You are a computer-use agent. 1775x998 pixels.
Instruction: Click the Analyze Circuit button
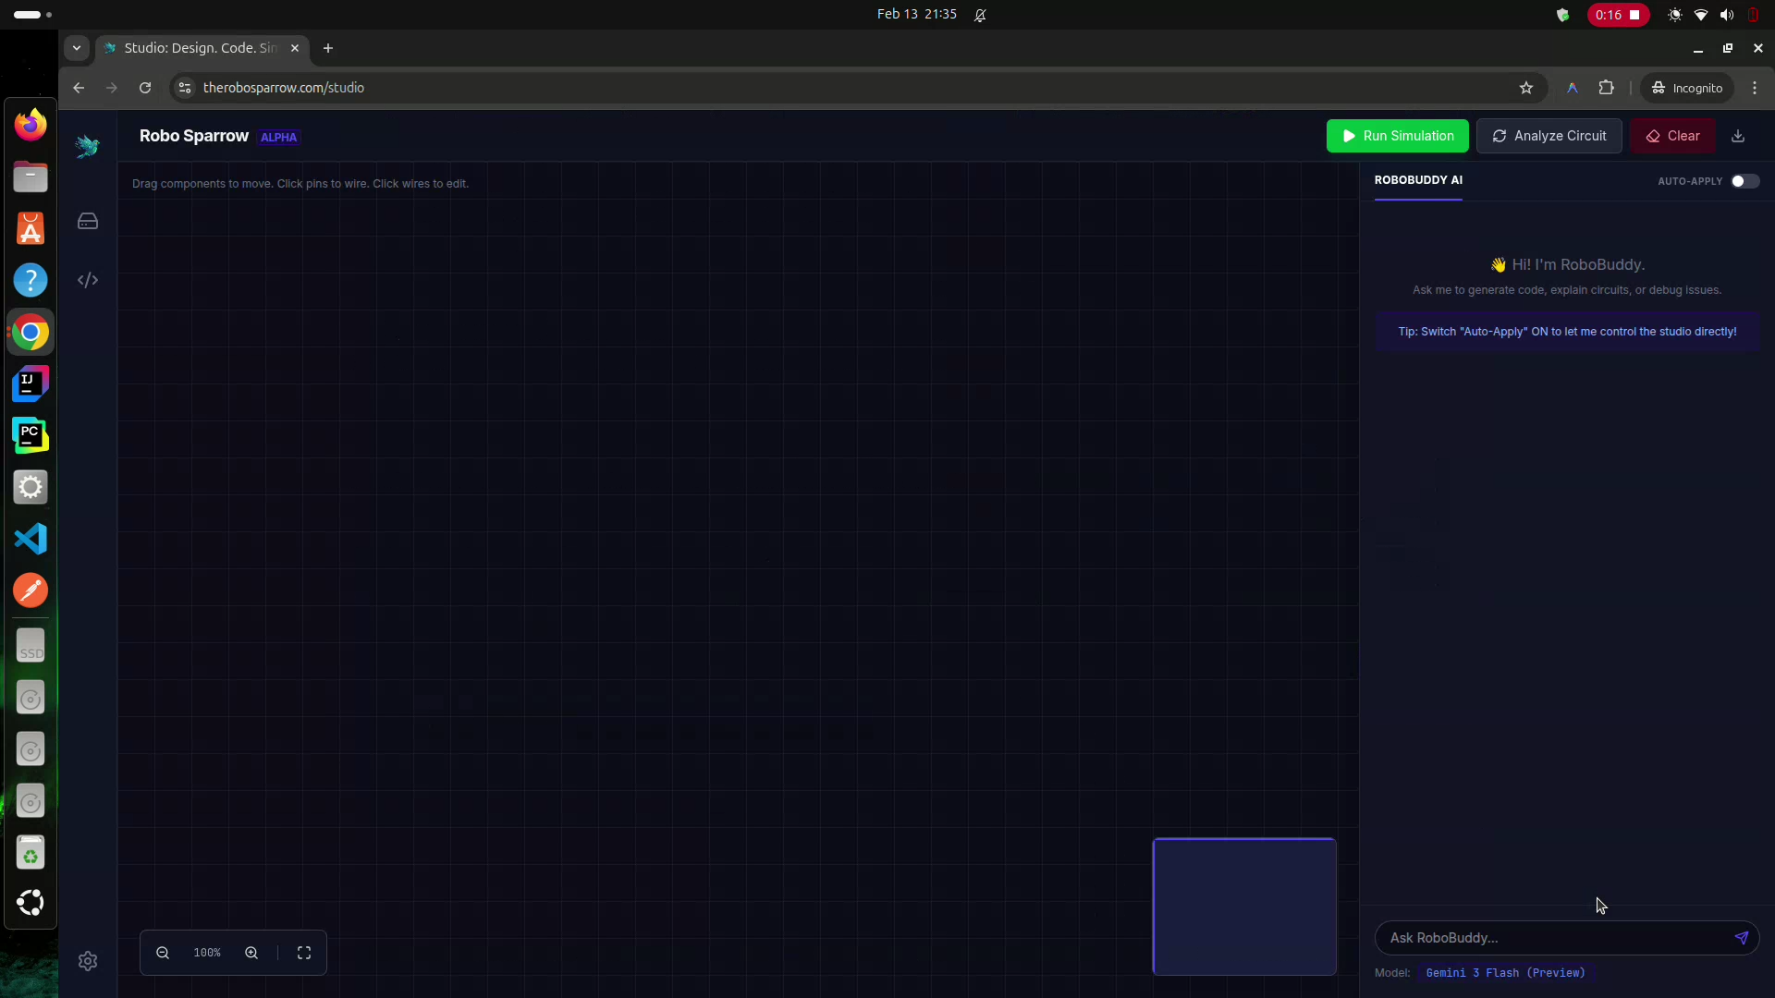point(1549,136)
